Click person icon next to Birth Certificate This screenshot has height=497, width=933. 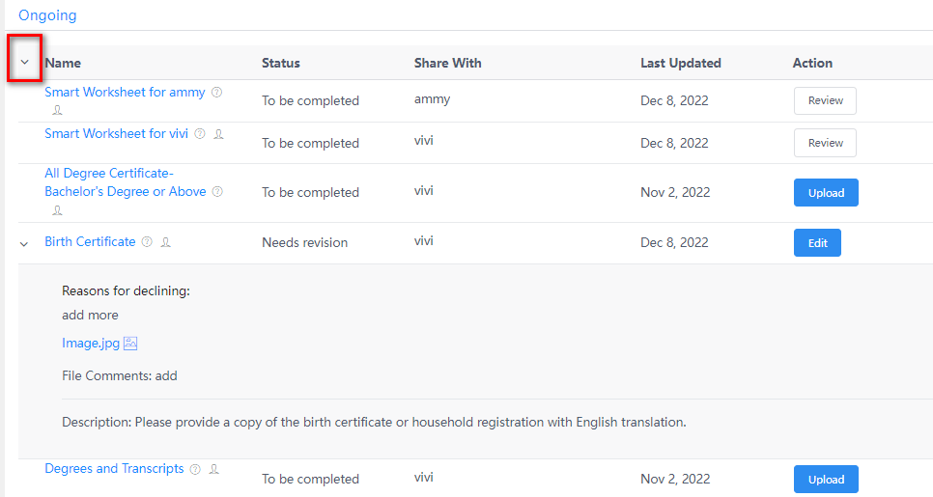click(x=166, y=242)
